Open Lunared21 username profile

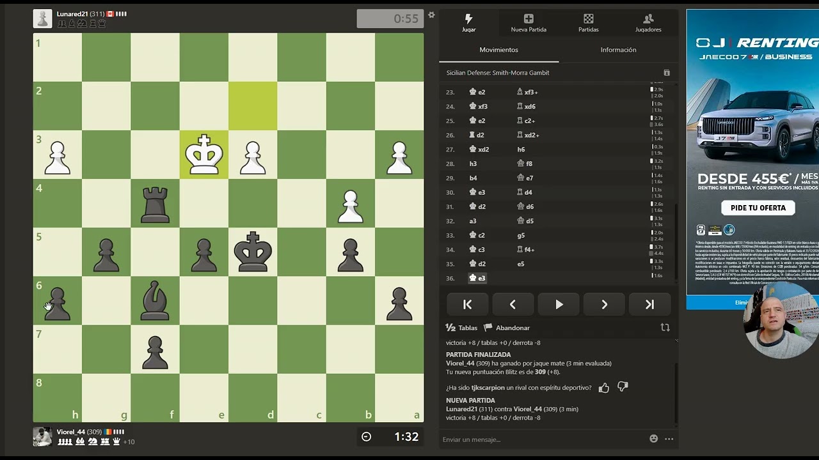(x=72, y=14)
